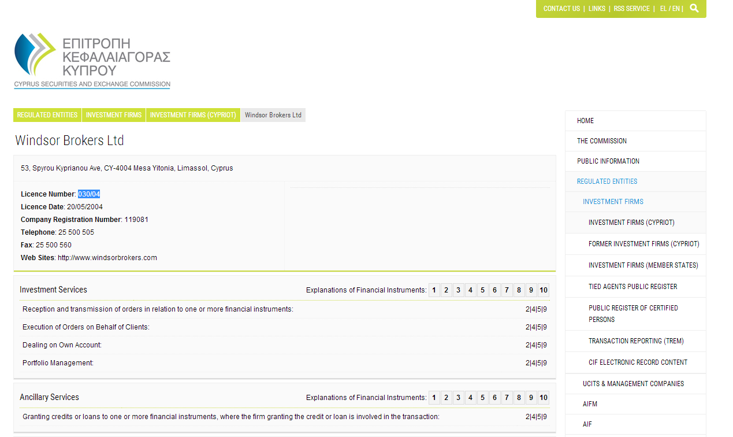Open instrument explanation 5 in Investment Services

(x=483, y=290)
